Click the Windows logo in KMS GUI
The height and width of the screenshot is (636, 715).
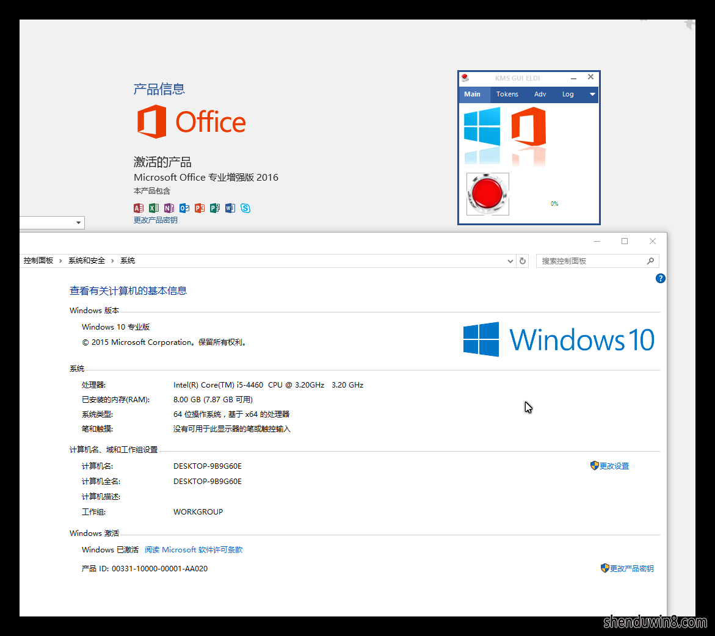pos(482,127)
